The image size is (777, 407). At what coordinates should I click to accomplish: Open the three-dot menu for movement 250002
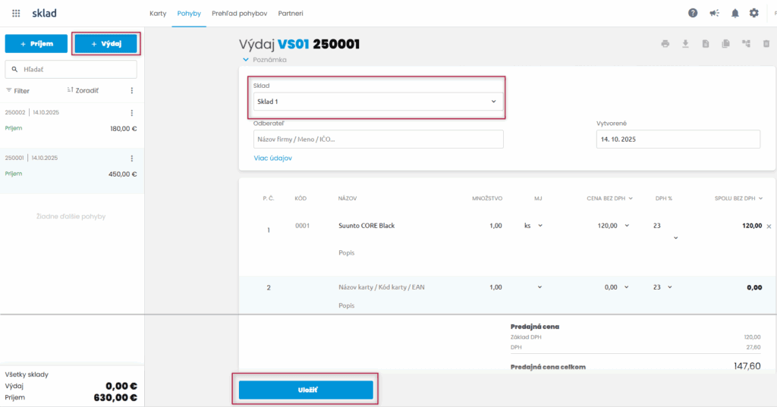tap(132, 113)
